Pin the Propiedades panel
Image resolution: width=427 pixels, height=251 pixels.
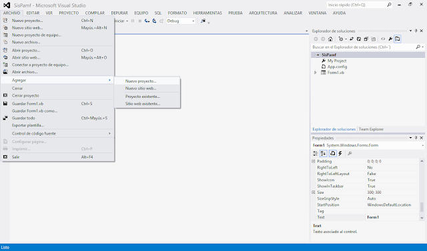pyautogui.click(x=416, y=138)
